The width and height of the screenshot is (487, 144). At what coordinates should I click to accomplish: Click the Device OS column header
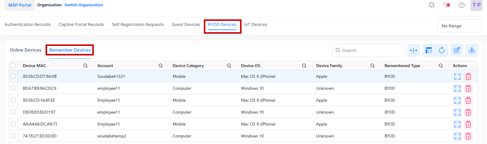point(251,66)
